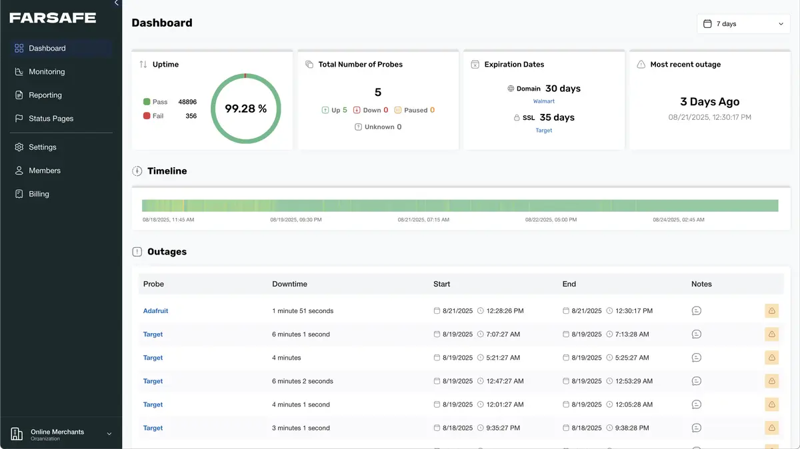Viewport: 800px width, 449px height.
Task: Click the Uptime sort arrows icon
Action: [x=143, y=65]
